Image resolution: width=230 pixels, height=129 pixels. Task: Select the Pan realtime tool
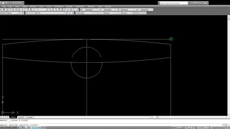(47, 10)
